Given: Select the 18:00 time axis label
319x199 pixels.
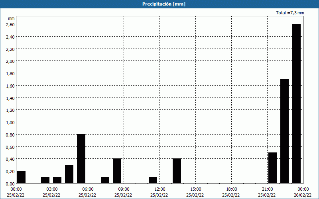Looking at the screenshot, I should click(232, 189).
